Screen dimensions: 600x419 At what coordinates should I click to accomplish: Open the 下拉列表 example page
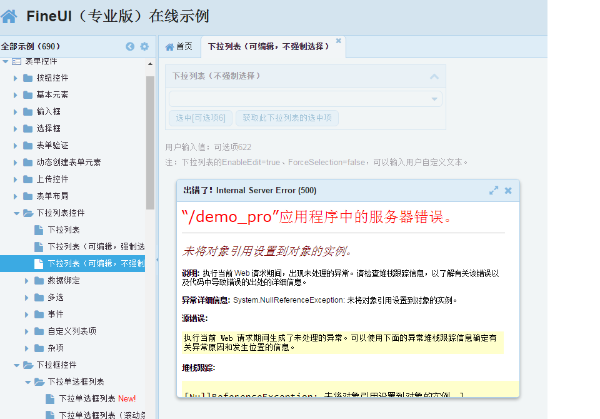coord(64,230)
